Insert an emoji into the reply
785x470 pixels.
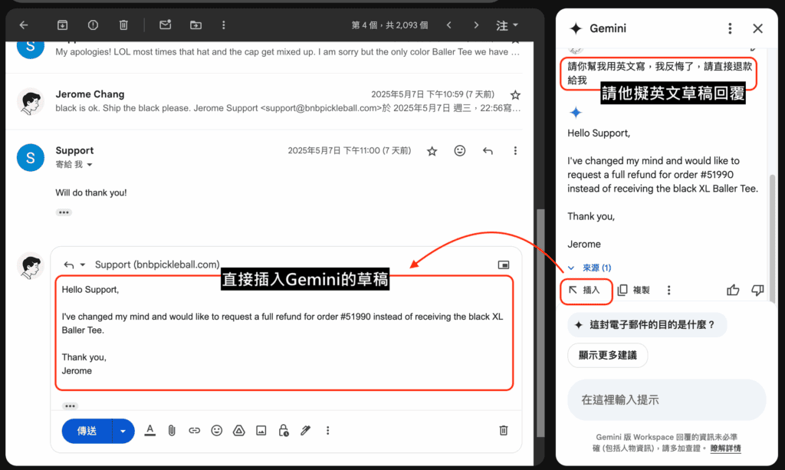point(216,430)
